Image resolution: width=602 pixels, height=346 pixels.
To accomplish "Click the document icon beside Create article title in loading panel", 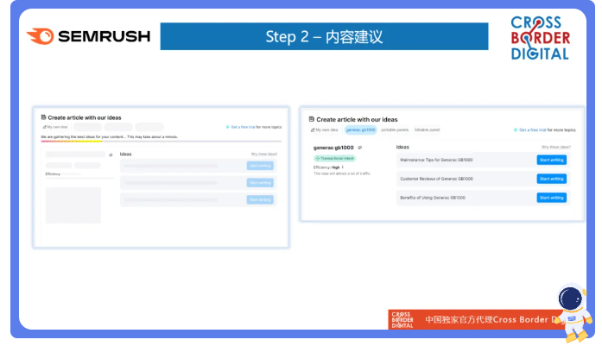I will pos(43,117).
